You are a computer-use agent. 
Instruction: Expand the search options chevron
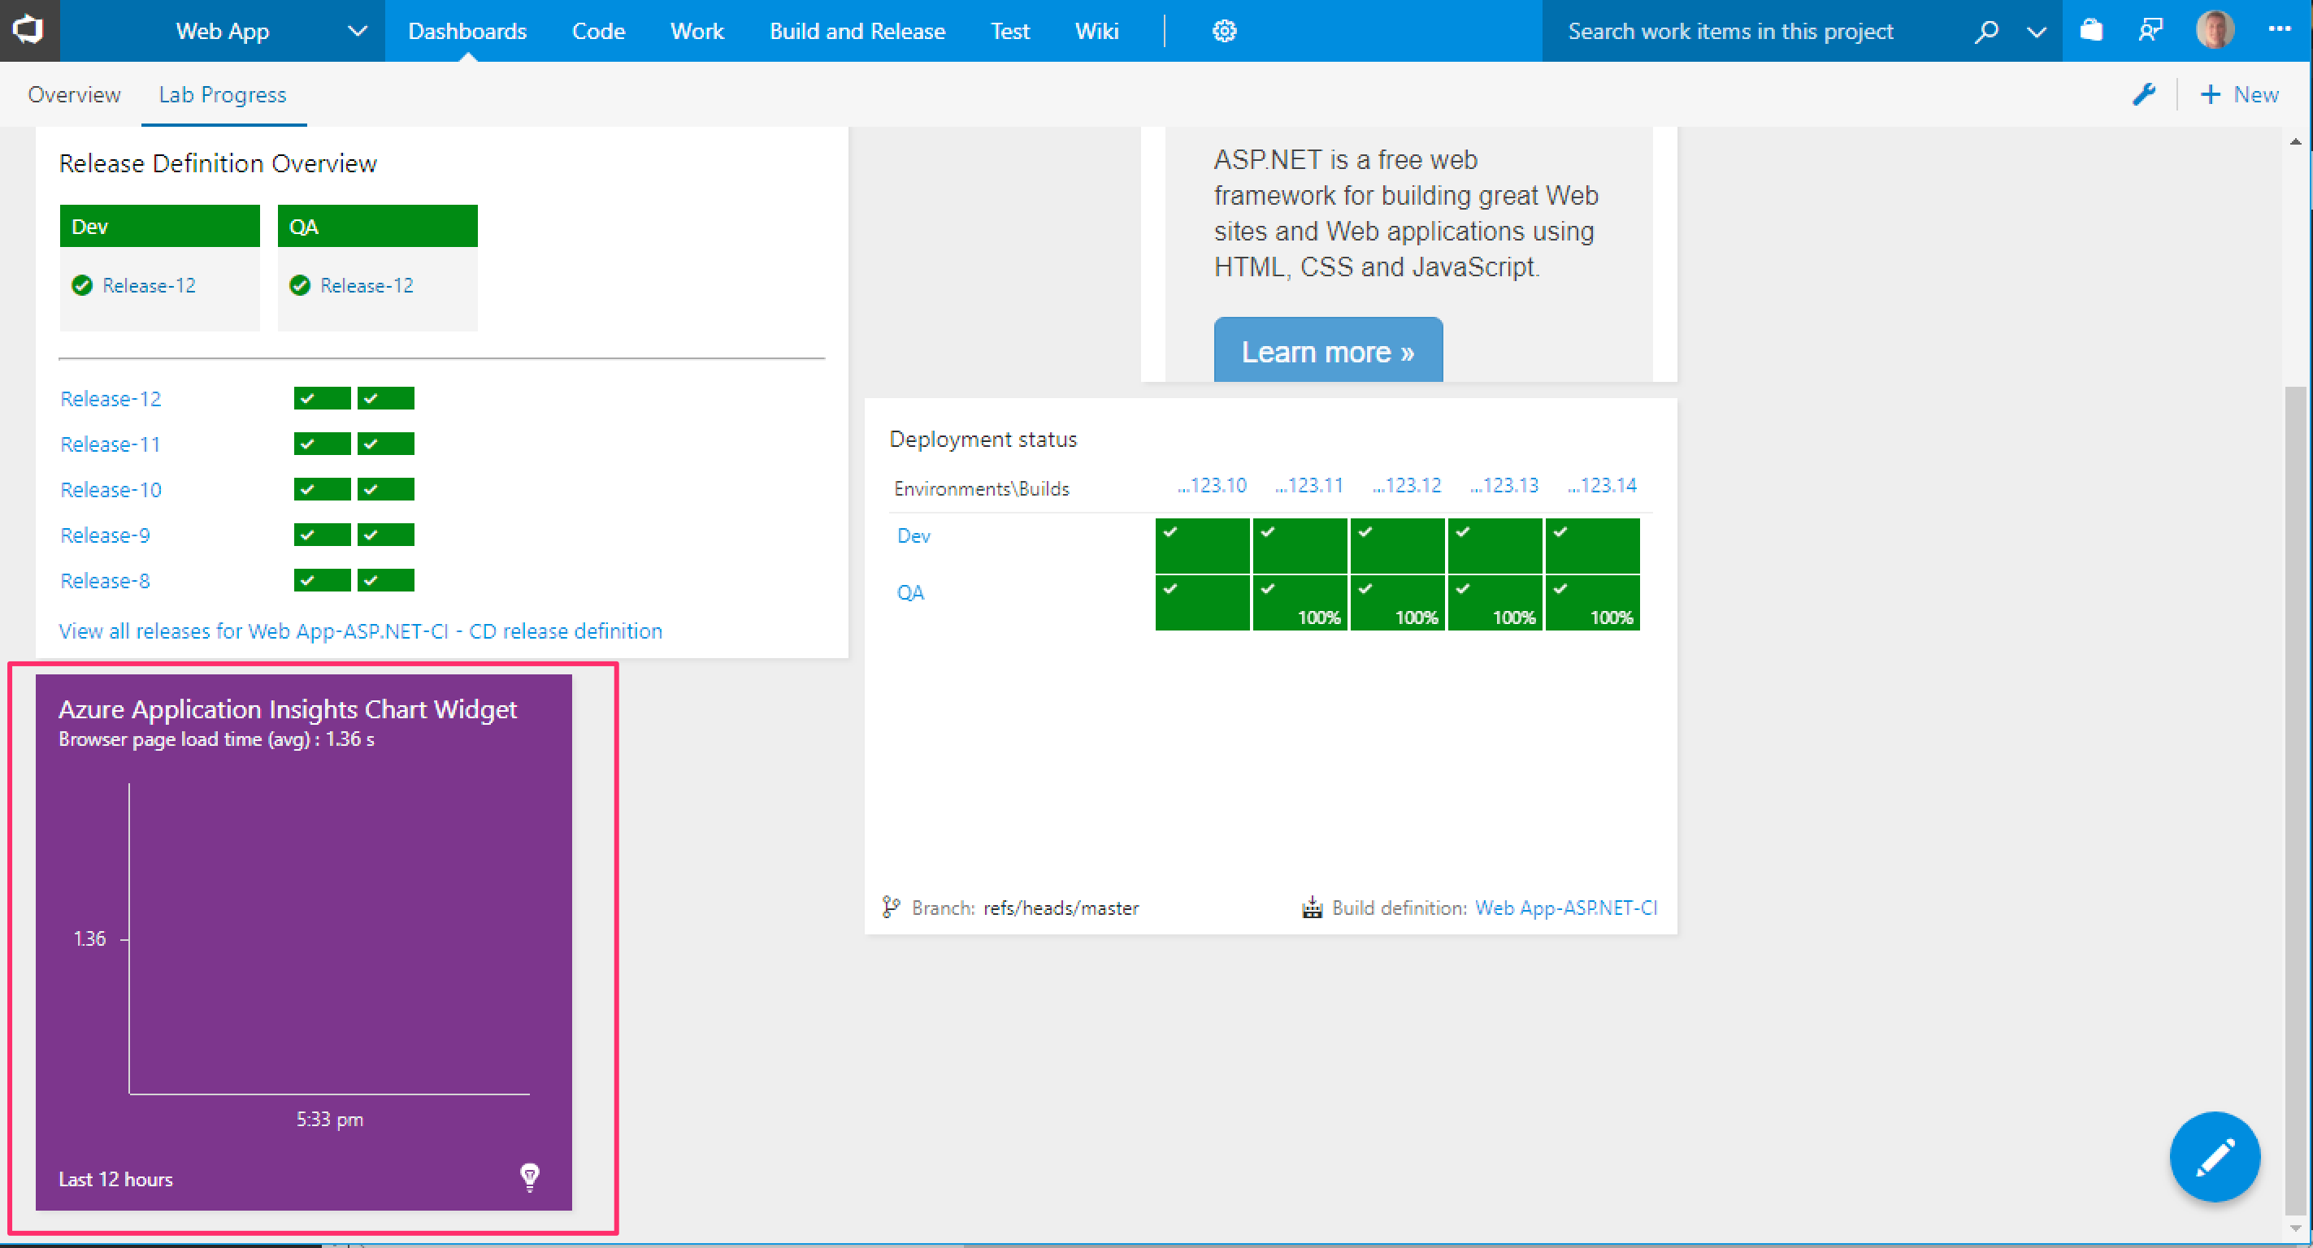(x=2037, y=32)
